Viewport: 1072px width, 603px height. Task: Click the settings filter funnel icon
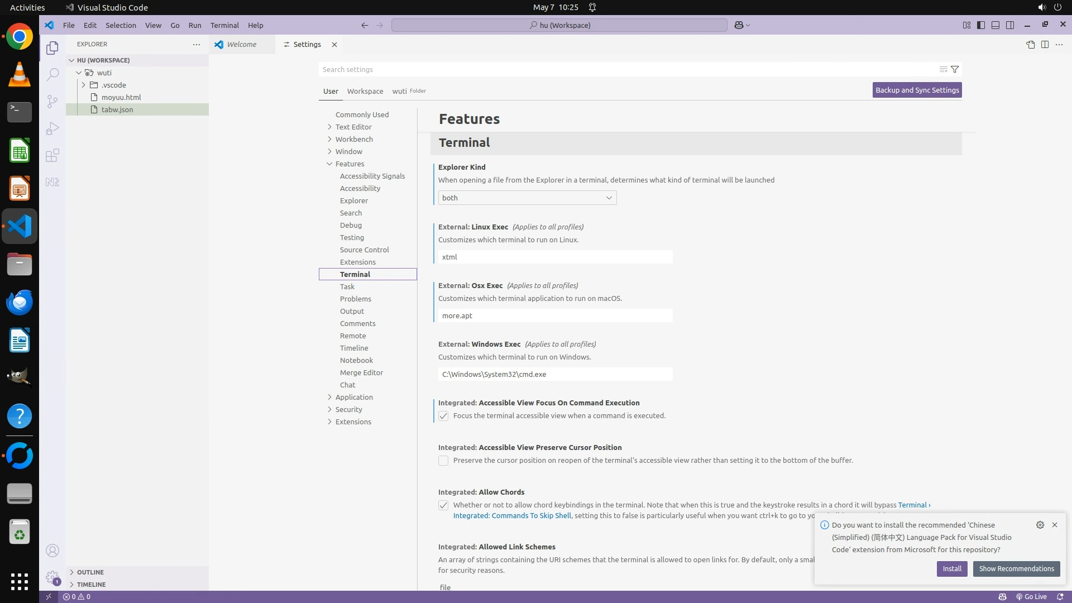(x=955, y=69)
